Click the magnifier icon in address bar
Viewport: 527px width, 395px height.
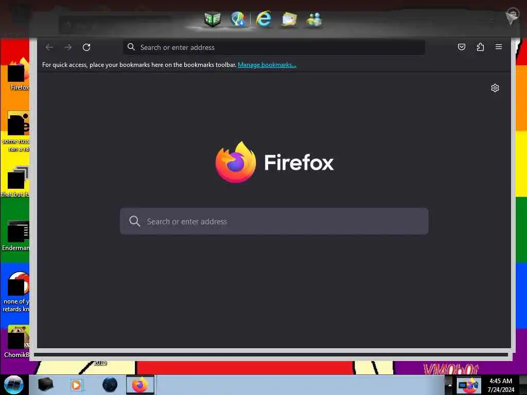click(x=131, y=47)
